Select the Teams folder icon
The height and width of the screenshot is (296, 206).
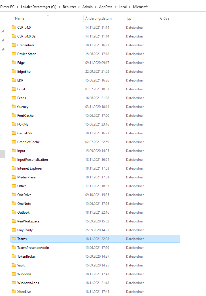coord(14,239)
